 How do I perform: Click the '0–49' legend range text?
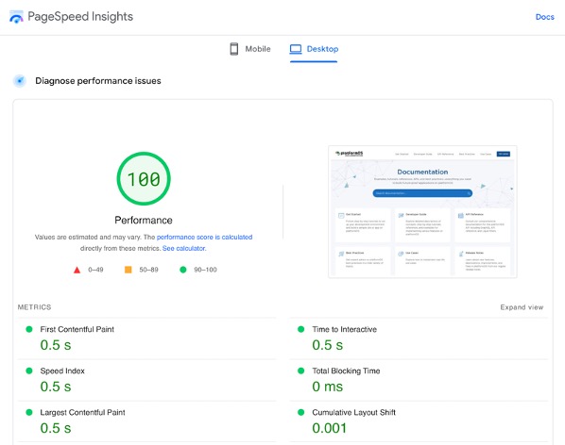pyautogui.click(x=95, y=270)
